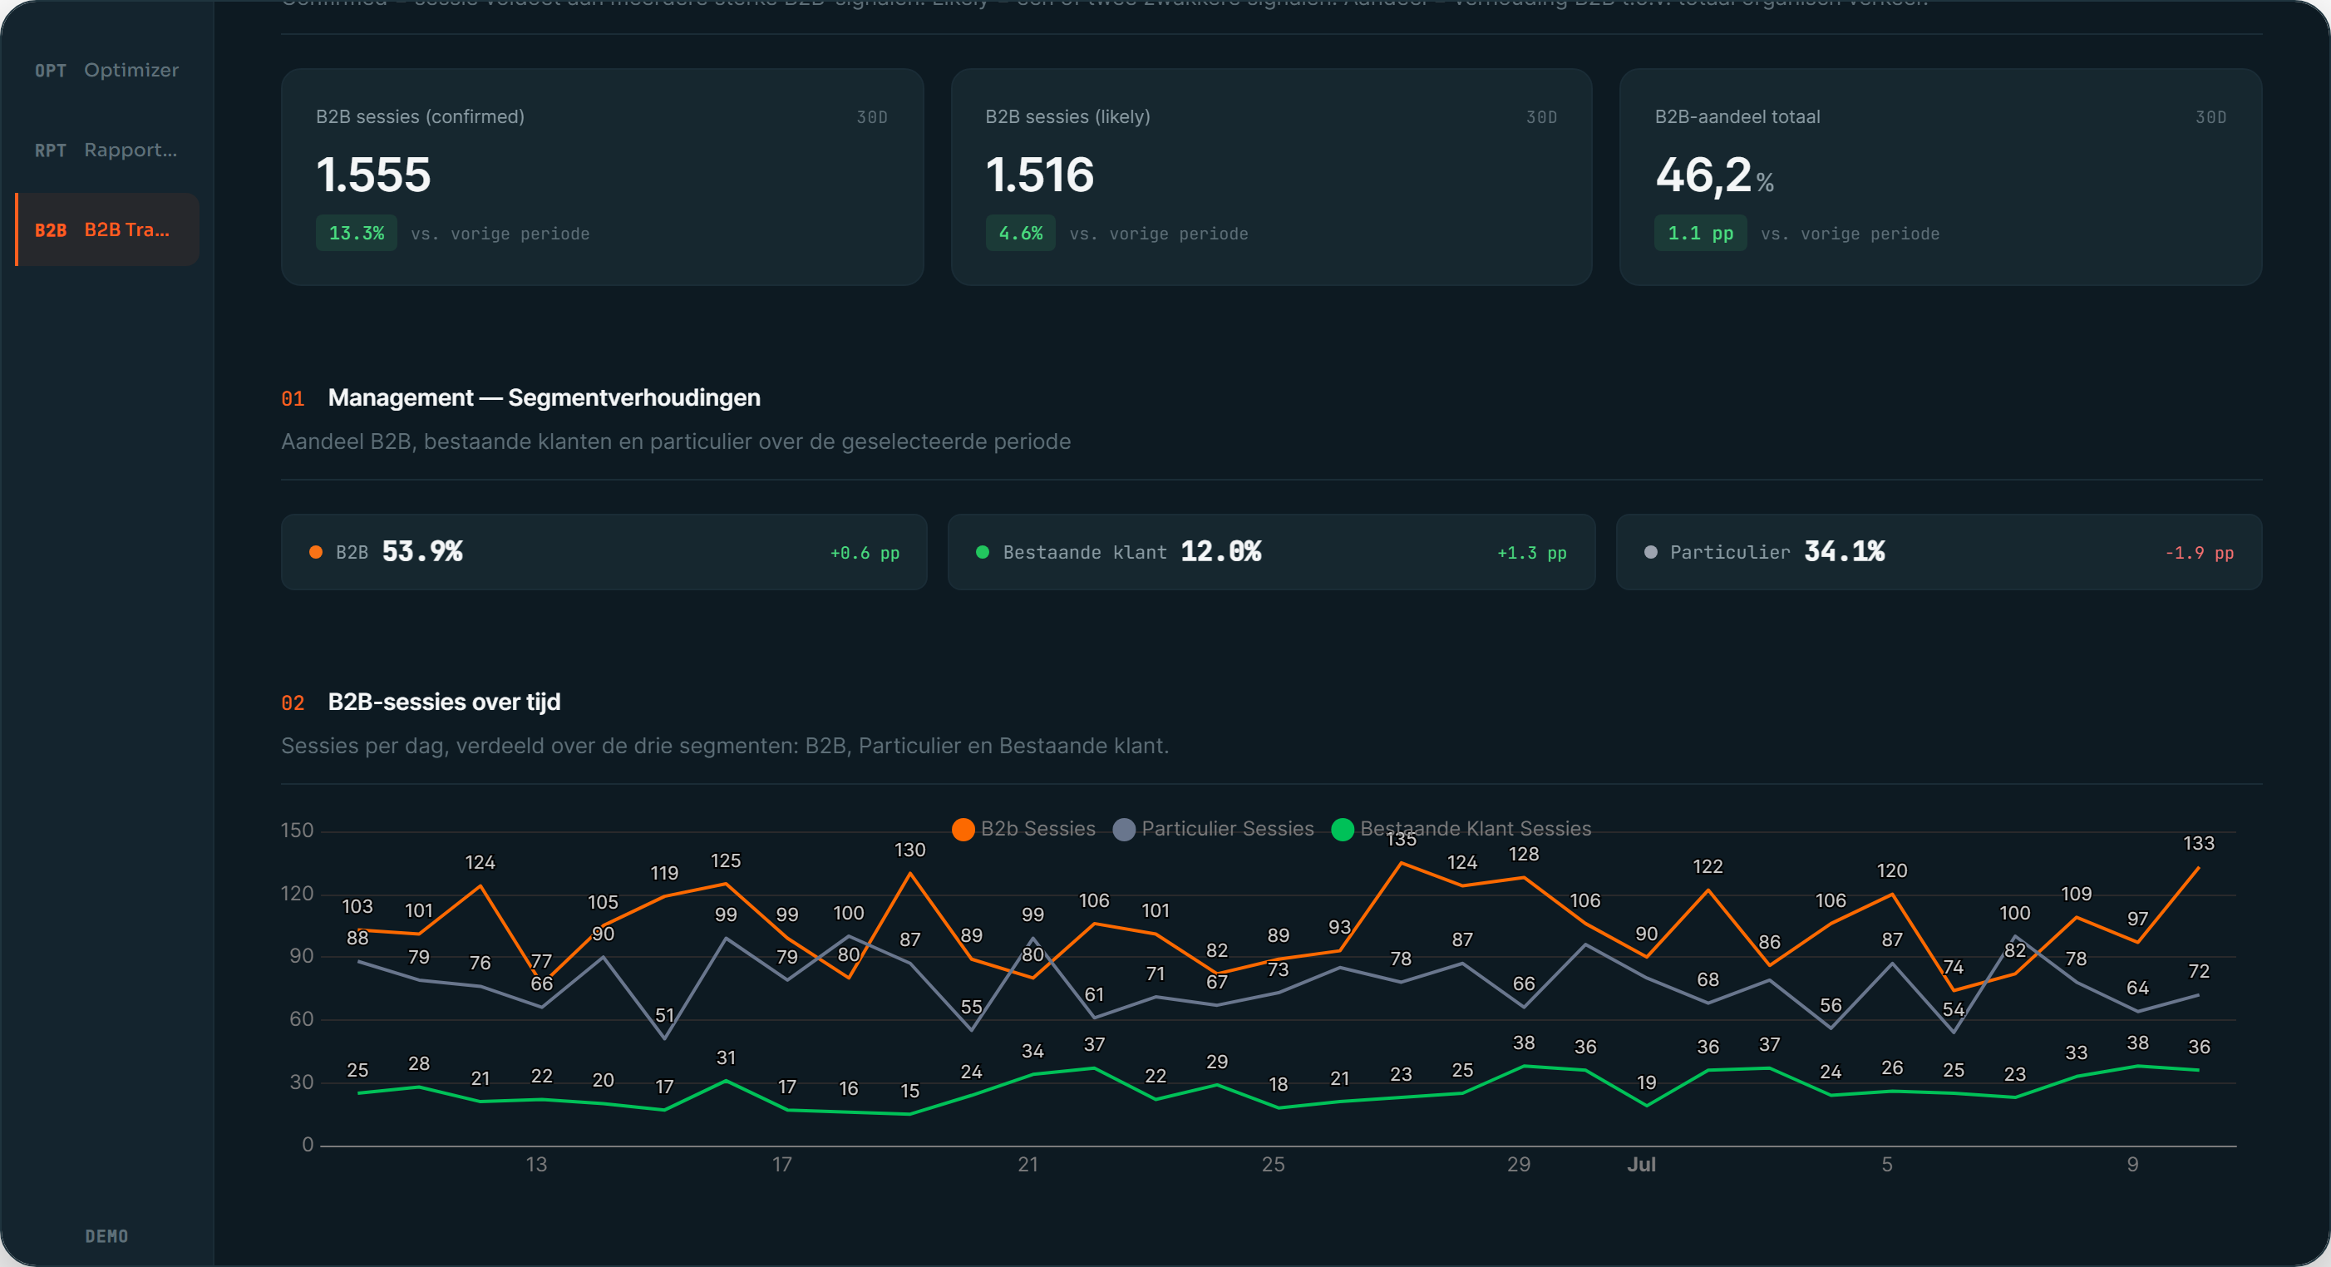Click the 135 peak data point
This screenshot has height=1267, width=2331.
coord(1402,862)
